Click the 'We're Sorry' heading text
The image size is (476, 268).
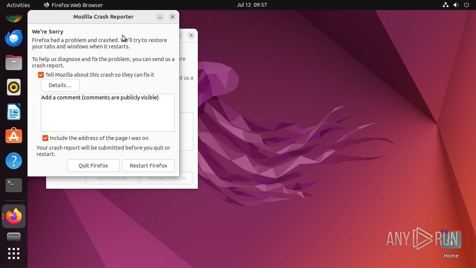click(x=48, y=32)
